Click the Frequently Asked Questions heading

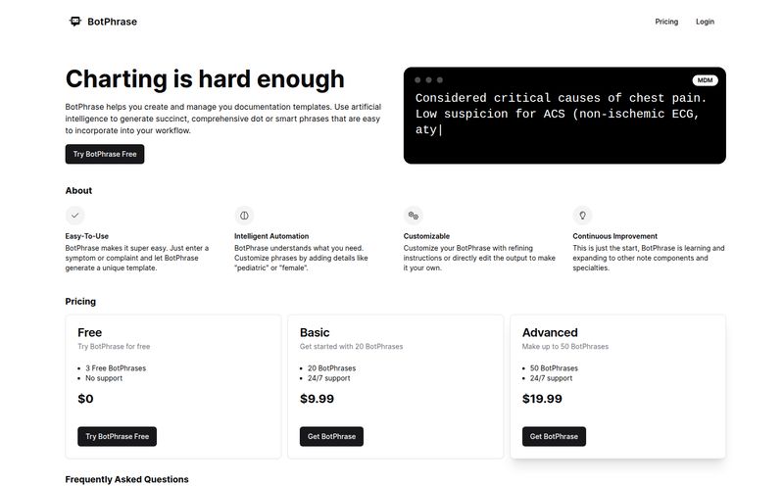pos(127,479)
